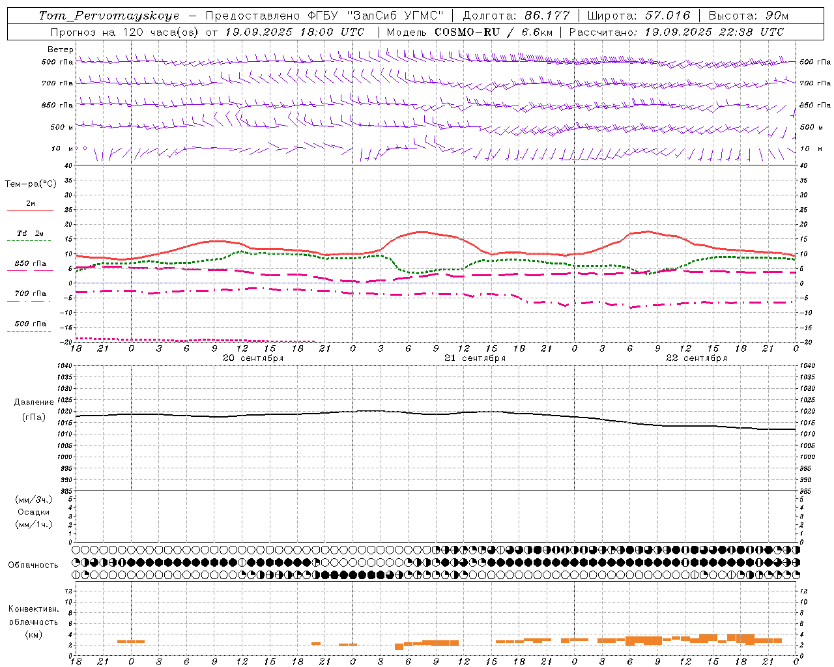
Task: Click the 'Облачность' cloud cover row label
Action: [x=33, y=565]
